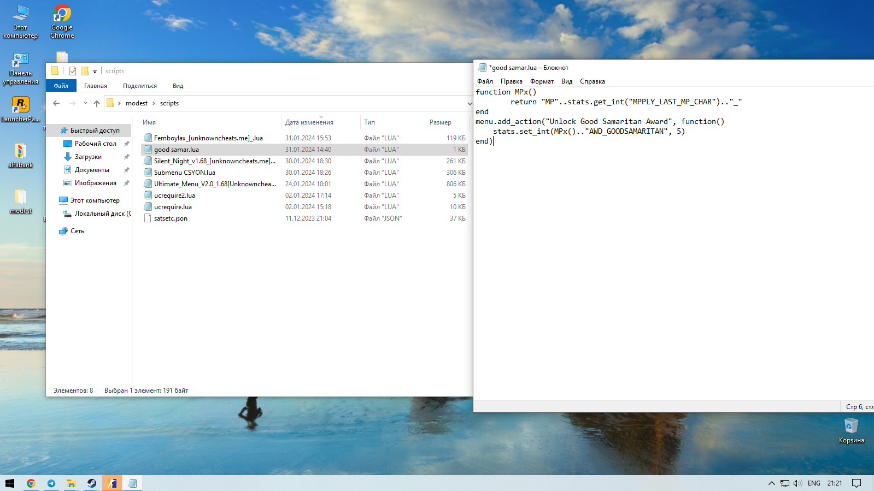Click the Properties quick access checkmark icon

click(x=73, y=71)
